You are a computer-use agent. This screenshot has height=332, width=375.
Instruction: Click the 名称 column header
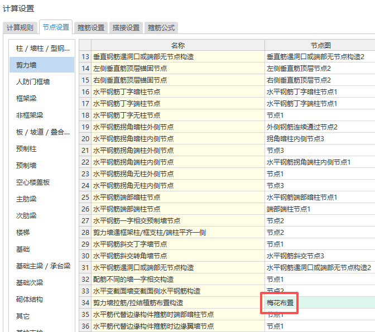(x=178, y=45)
